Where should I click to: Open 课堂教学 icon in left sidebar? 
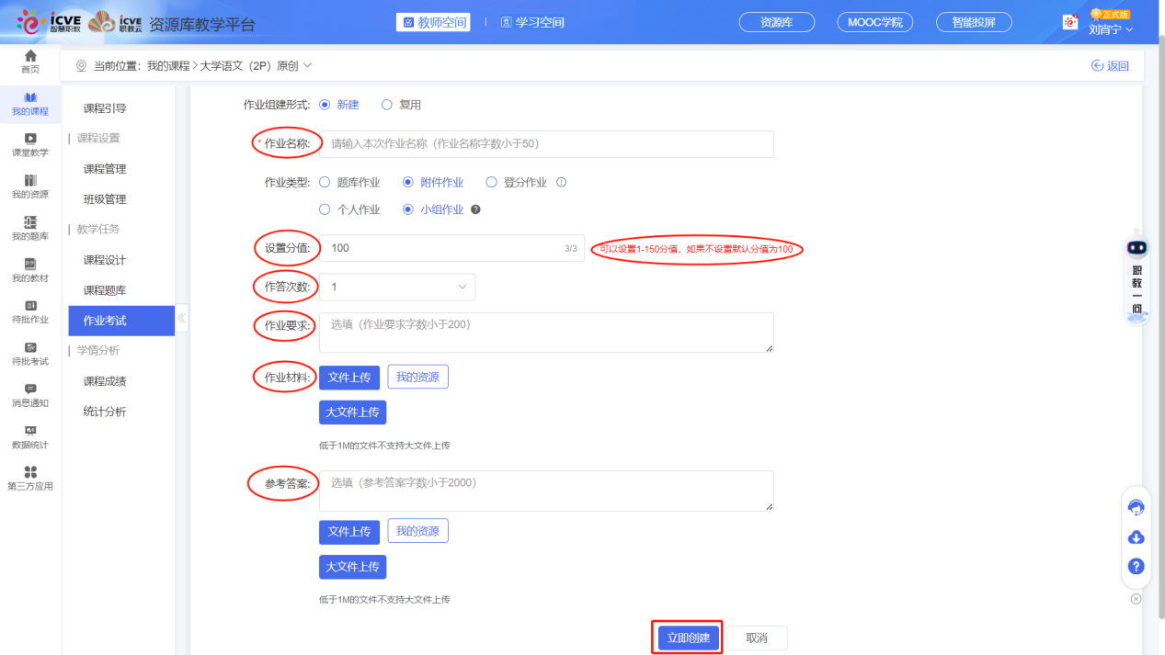30,140
